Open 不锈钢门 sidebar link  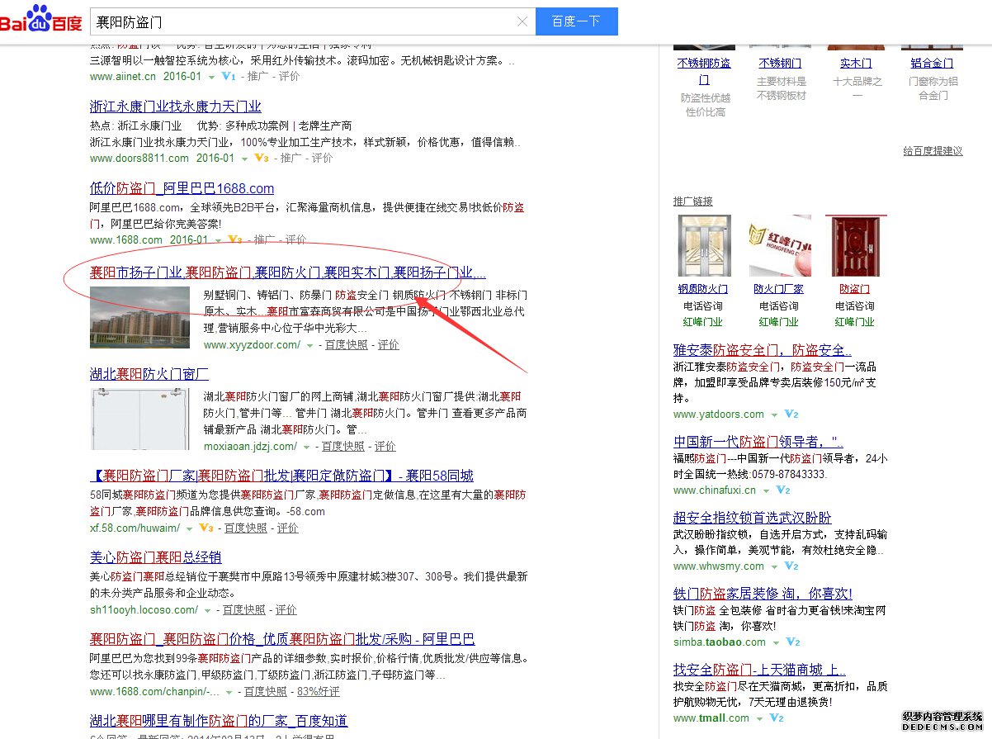(780, 63)
